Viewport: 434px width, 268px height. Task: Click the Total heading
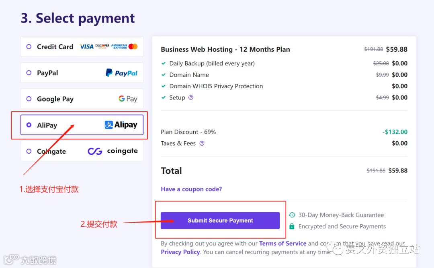(171, 171)
